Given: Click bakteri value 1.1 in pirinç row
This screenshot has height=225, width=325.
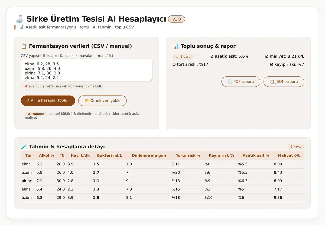Looking at the screenshot, I should tap(96, 181).
